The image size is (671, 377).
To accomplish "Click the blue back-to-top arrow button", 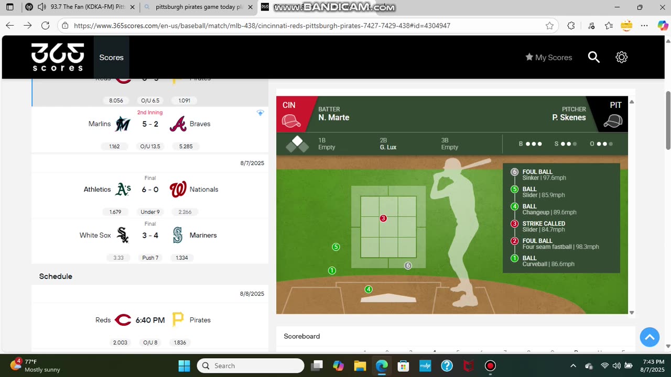I will click(650, 337).
